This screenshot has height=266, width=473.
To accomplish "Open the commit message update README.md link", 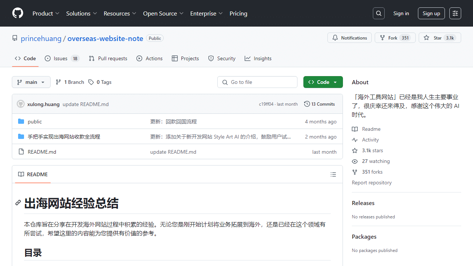I will 86,104.
